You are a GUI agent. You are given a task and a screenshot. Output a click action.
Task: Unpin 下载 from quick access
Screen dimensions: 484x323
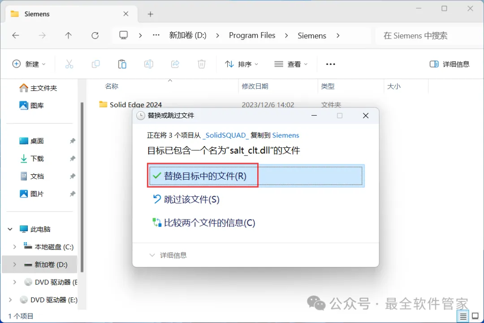72,159
